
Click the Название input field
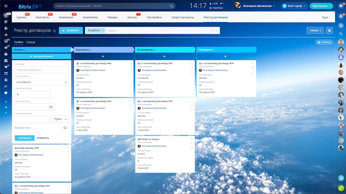pyautogui.click(x=42, y=70)
